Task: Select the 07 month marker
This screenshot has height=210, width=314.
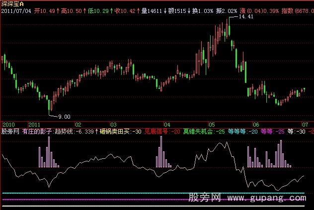Action: click(305, 125)
